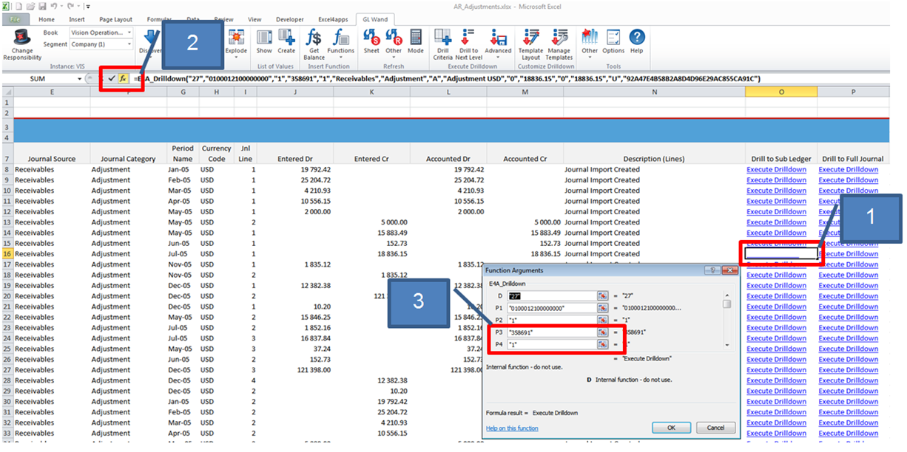Click the P3 argument field containing "358691"
The height and width of the screenshot is (452, 907).
551,332
